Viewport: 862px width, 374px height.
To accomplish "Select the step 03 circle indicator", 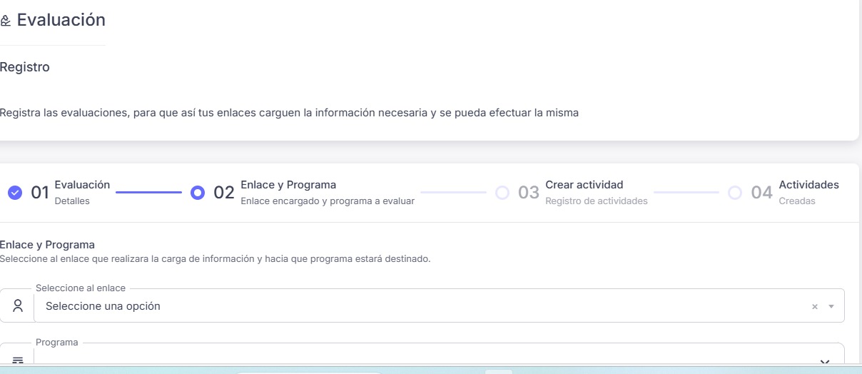I will tap(502, 193).
